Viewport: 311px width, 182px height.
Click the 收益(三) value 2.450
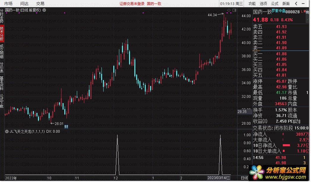tap(281, 121)
